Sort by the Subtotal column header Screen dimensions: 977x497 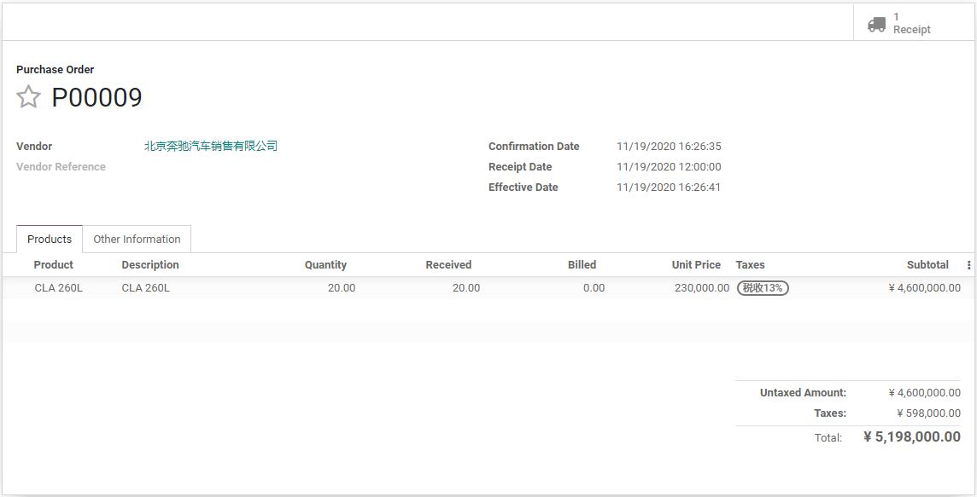click(x=927, y=265)
